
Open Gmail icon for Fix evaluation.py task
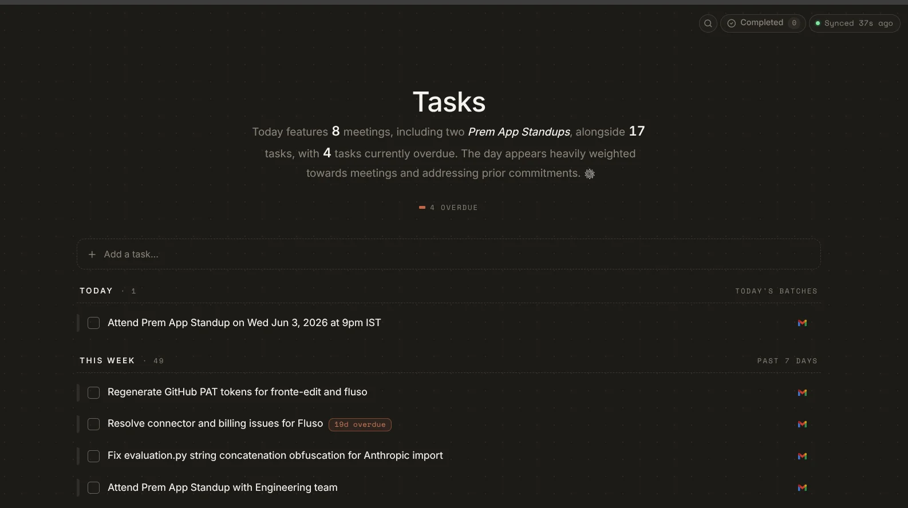pyautogui.click(x=802, y=456)
